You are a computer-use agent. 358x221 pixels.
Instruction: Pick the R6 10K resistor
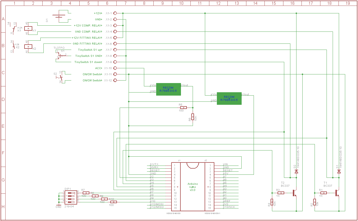click(x=193, y=117)
